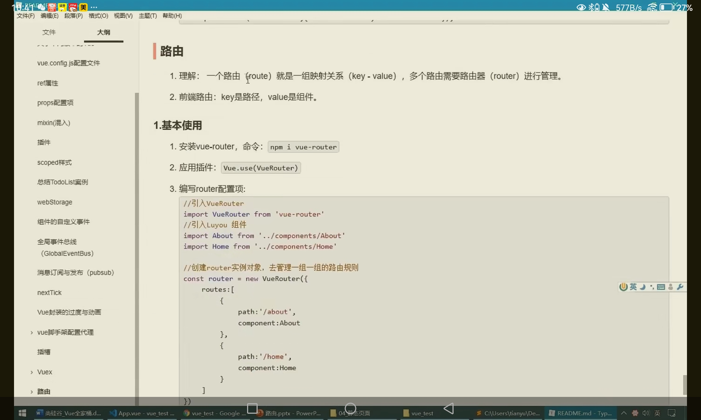Toggle the IME punctuation mode button

[x=652, y=287]
